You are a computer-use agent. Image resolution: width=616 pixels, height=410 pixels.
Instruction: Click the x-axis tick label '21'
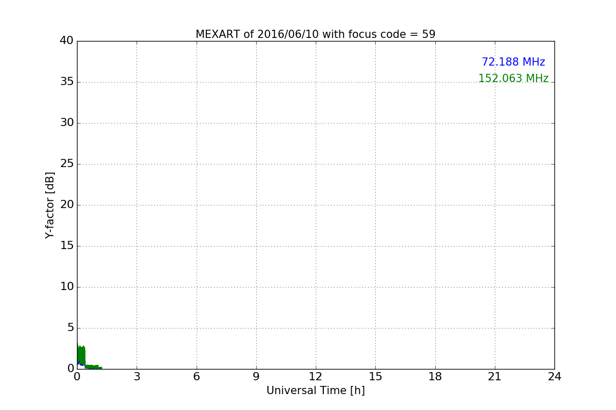495,377
